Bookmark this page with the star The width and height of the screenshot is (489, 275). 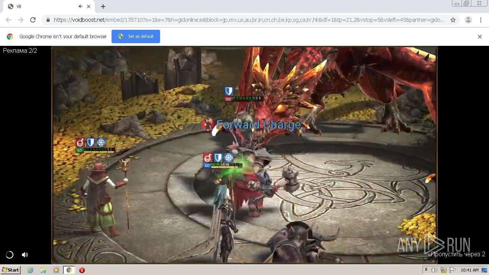click(x=453, y=20)
